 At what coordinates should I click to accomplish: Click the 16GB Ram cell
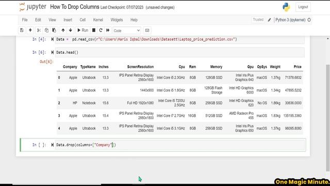coord(192,116)
